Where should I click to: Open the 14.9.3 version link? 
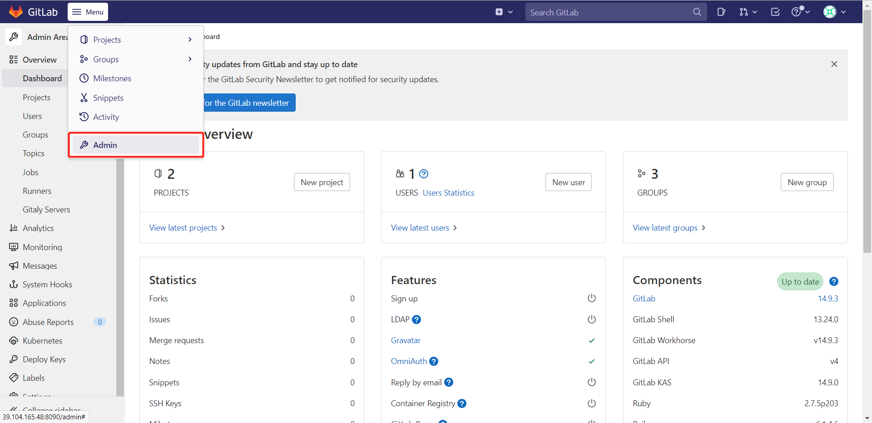click(x=828, y=299)
